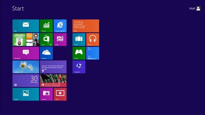Click the Matt user account picture
Screen dimensions: 205x115
(x=198, y=9)
